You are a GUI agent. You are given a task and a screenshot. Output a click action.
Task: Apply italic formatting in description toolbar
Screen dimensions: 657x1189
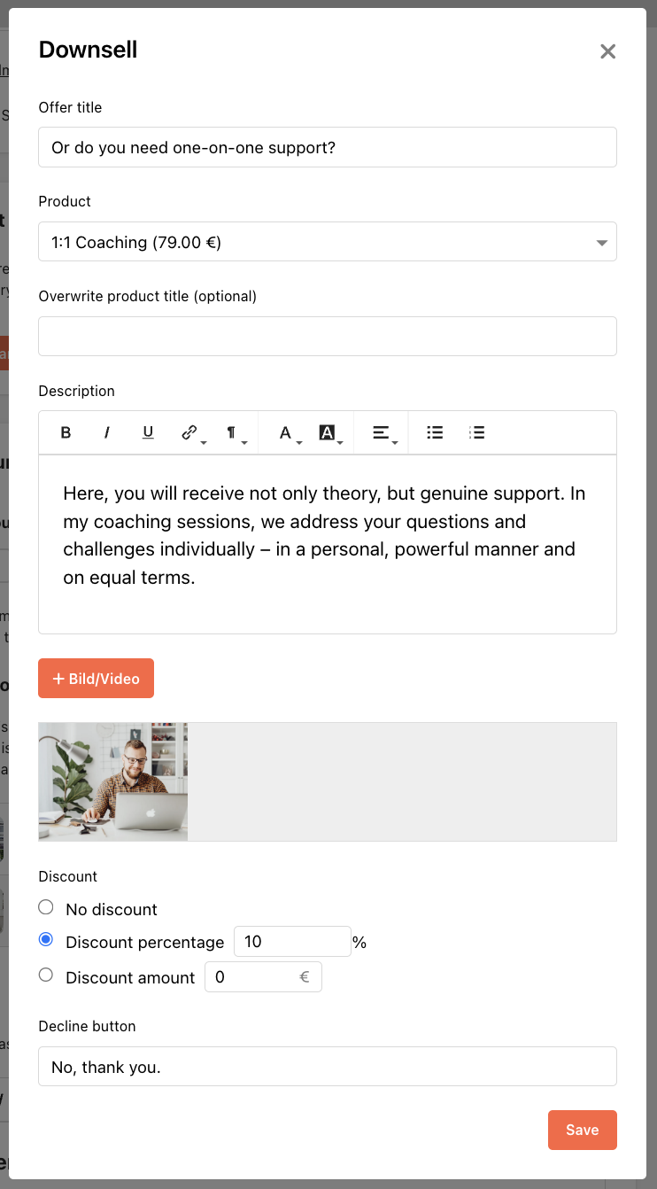tap(107, 432)
